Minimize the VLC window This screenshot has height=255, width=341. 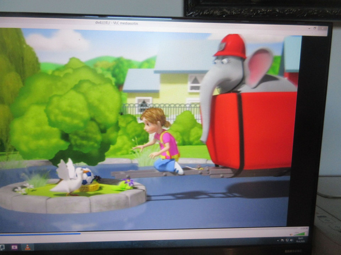(x=309, y=28)
